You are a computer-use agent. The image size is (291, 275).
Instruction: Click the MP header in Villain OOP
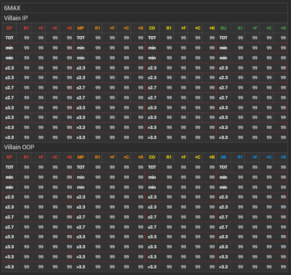pyautogui.click(x=81, y=157)
